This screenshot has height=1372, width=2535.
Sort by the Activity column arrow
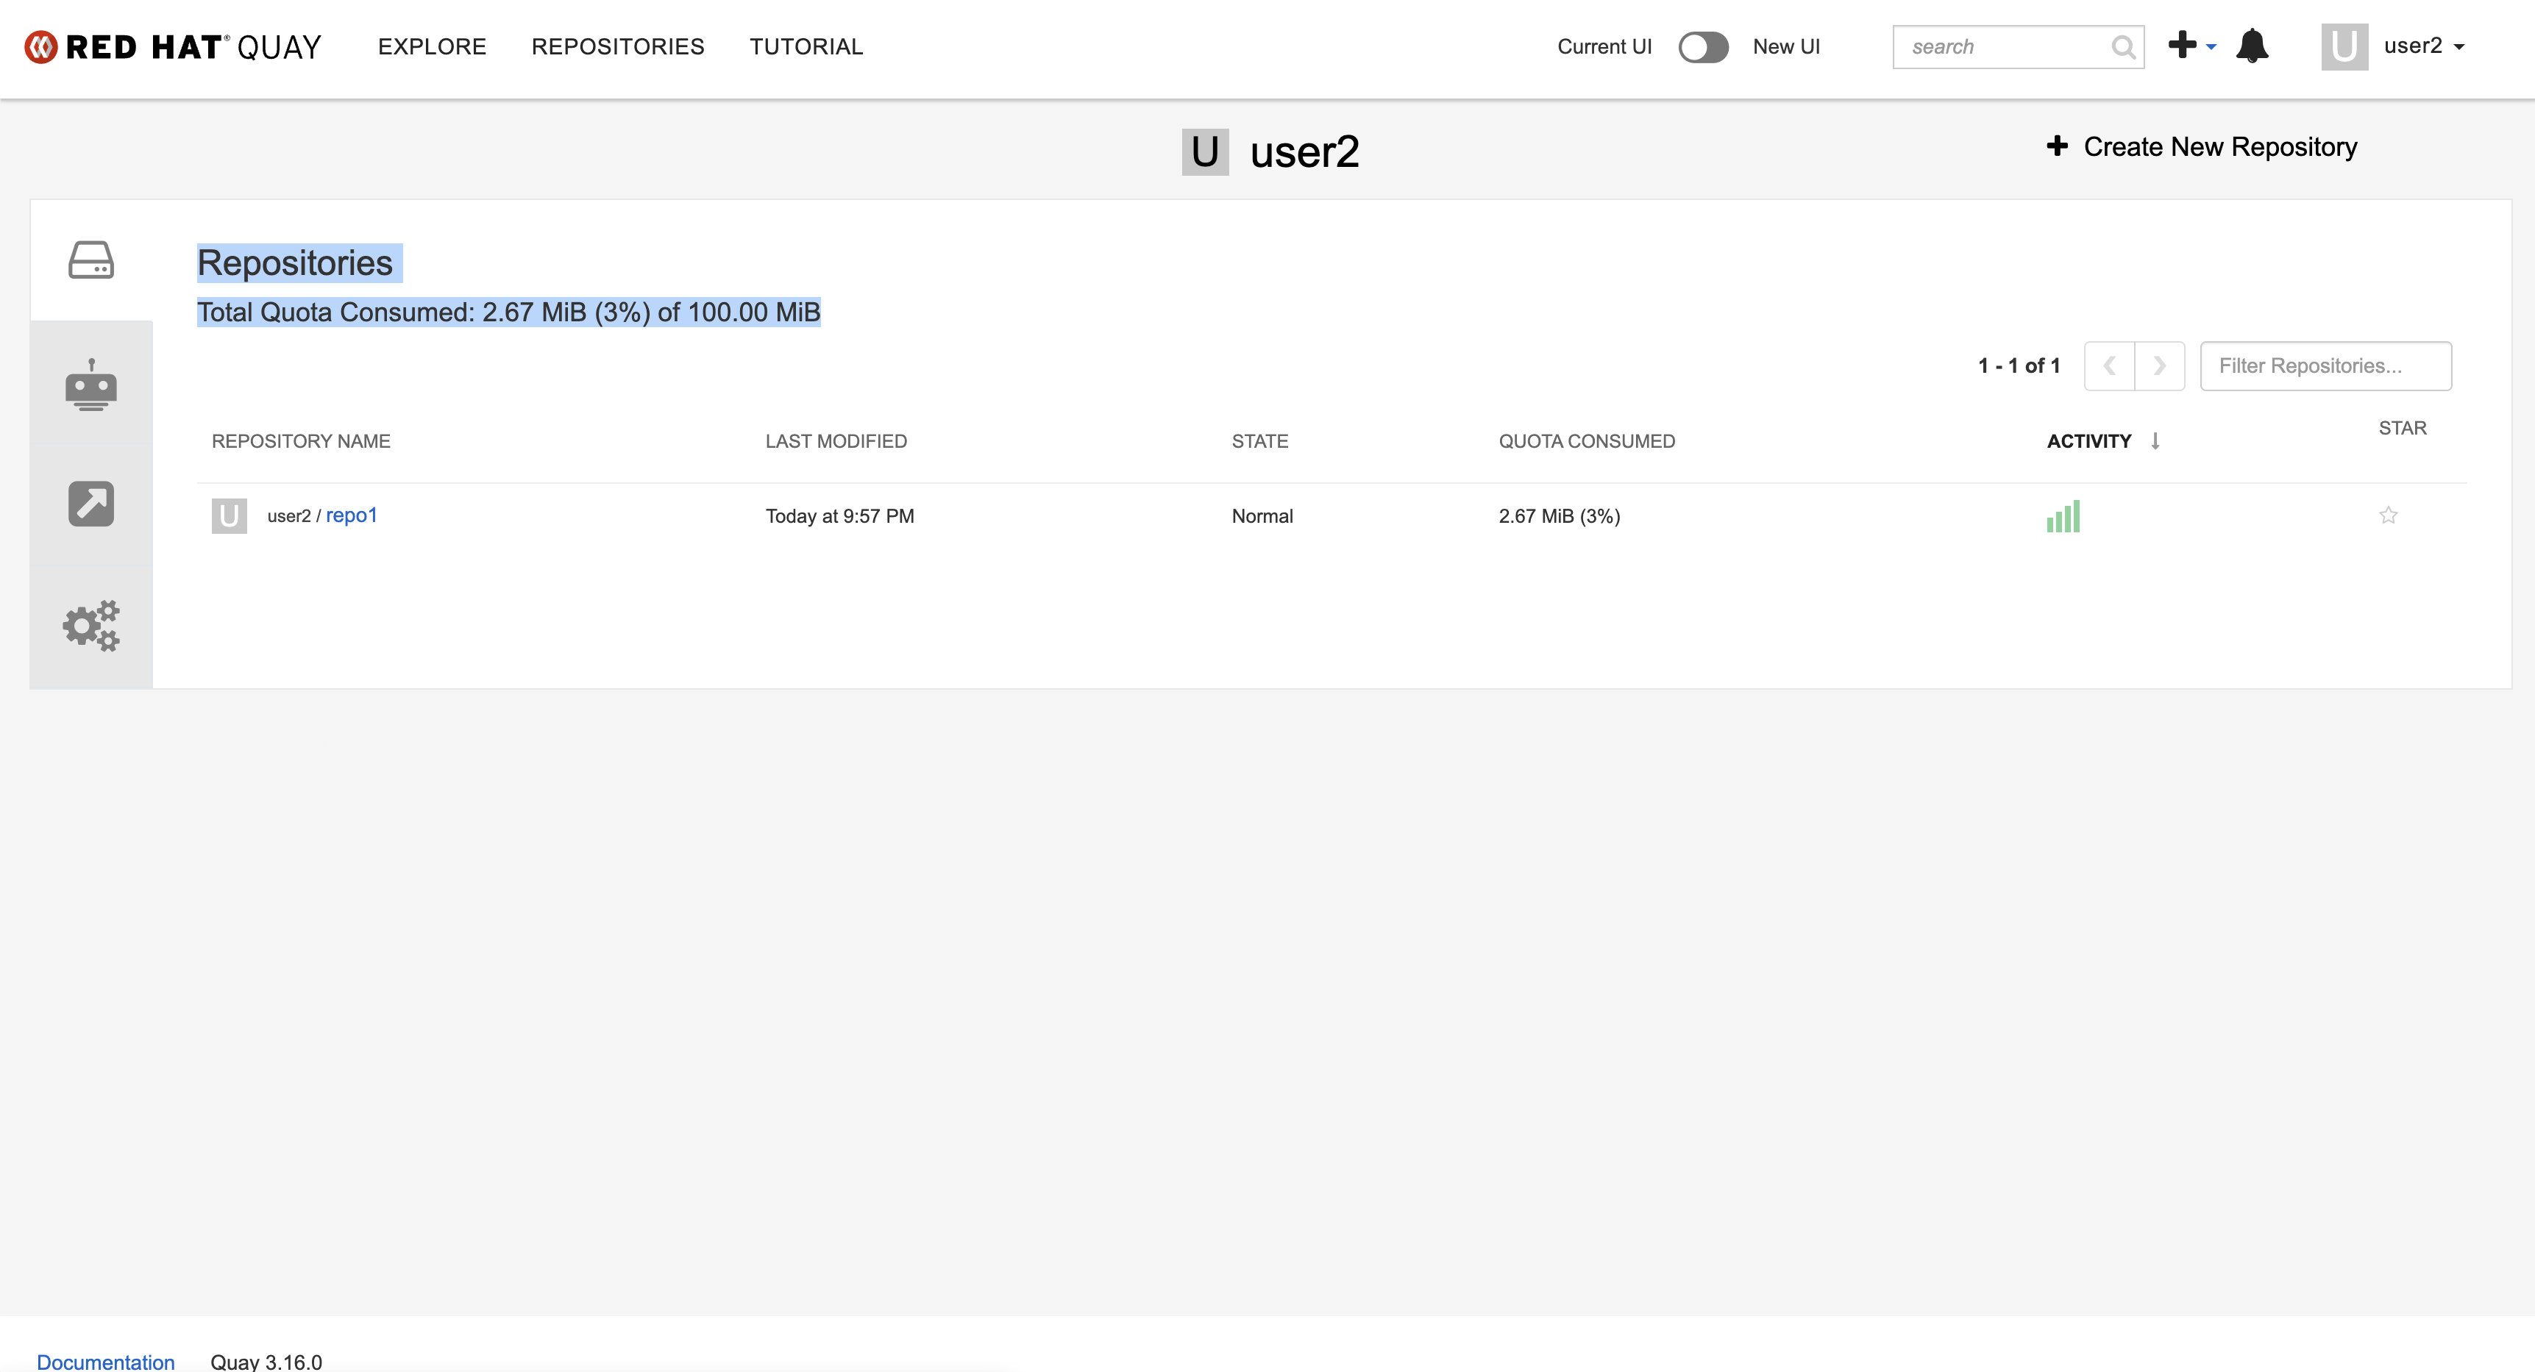(x=2155, y=440)
